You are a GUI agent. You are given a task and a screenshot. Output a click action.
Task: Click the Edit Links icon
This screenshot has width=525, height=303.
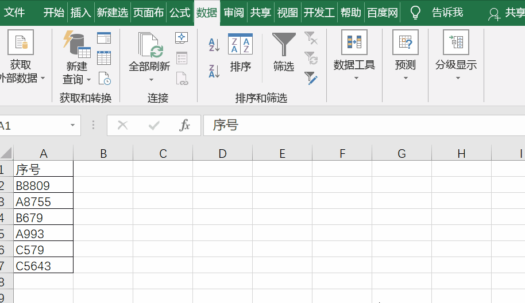182,79
